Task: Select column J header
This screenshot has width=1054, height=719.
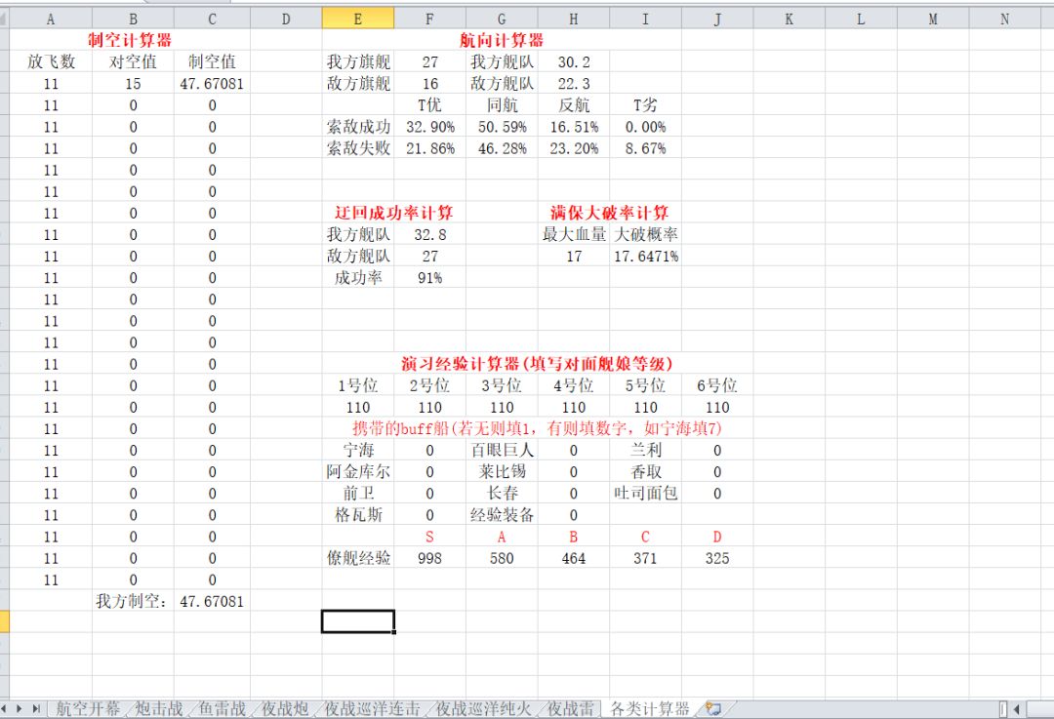Action: (717, 19)
